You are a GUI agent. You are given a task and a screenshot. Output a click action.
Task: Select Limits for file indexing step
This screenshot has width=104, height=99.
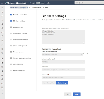pos(19,33)
